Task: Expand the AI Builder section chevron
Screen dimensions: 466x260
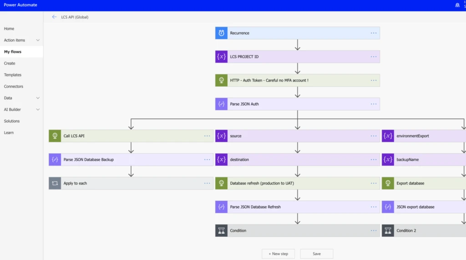Action: (38, 110)
